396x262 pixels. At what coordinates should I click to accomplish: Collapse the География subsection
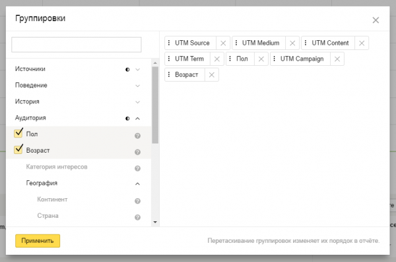138,184
